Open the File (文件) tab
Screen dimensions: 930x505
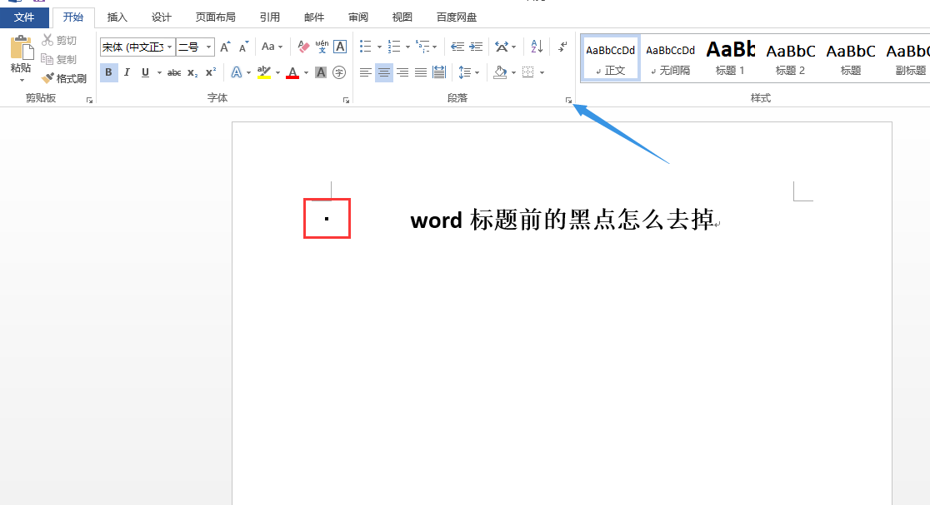pyautogui.click(x=24, y=17)
